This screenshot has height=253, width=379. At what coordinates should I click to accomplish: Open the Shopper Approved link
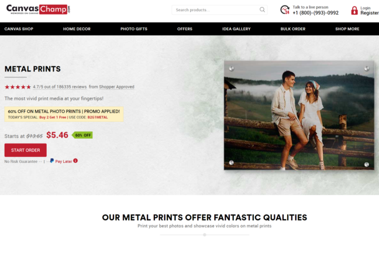(116, 87)
